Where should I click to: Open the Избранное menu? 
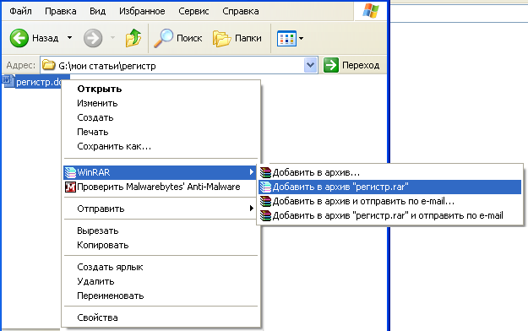pyautogui.click(x=142, y=11)
